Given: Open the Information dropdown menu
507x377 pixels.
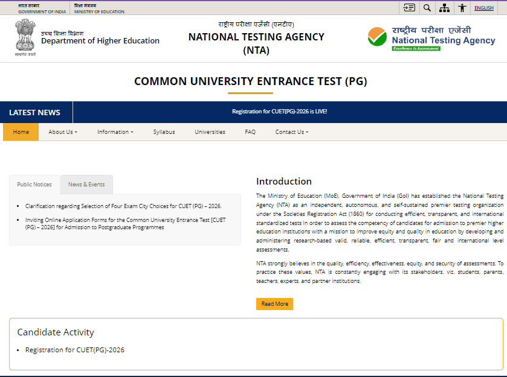Looking at the screenshot, I should point(115,131).
